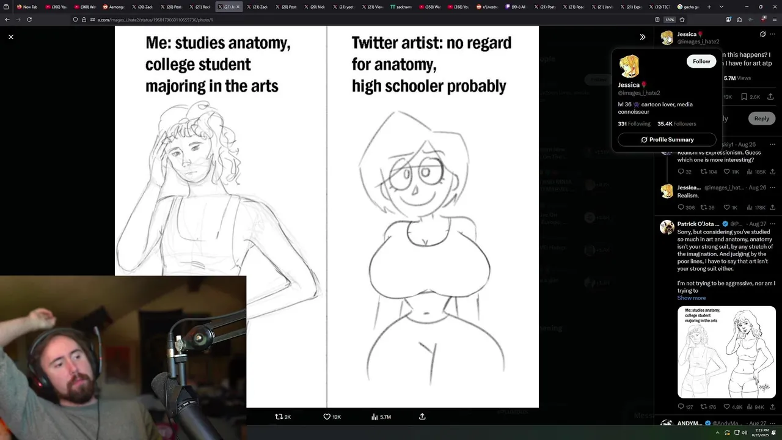Screen dimensions: 782x440
Task: Share Patrick O'Jota's comment
Action: pos(772,407)
